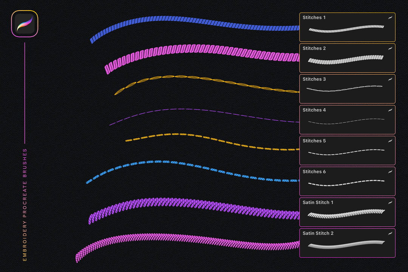The width and height of the screenshot is (408, 272).
Task: Click the stroke icon on Stitches 2 card
Action: point(390,49)
